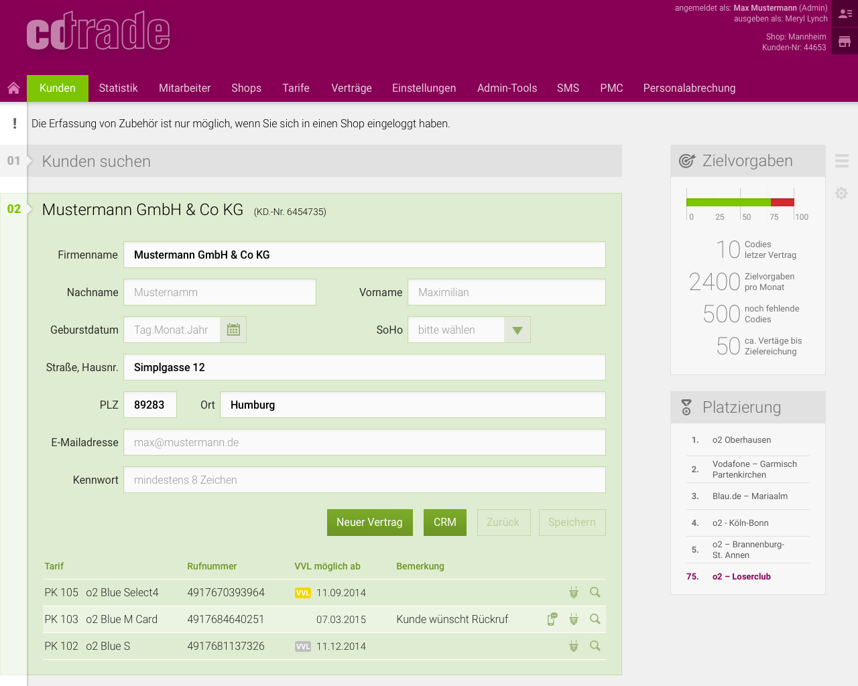
Task: Click the SMS phone icon for PK 103
Action: click(x=552, y=619)
